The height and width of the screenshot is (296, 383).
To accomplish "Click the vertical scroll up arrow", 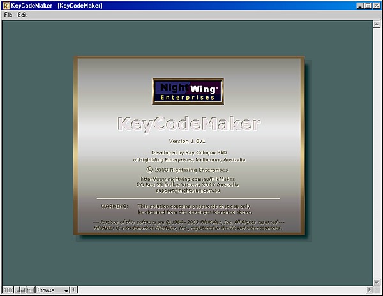I will click(377, 24).
